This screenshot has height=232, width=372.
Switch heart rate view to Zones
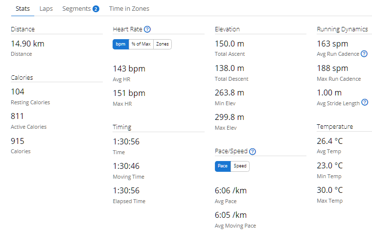point(163,44)
